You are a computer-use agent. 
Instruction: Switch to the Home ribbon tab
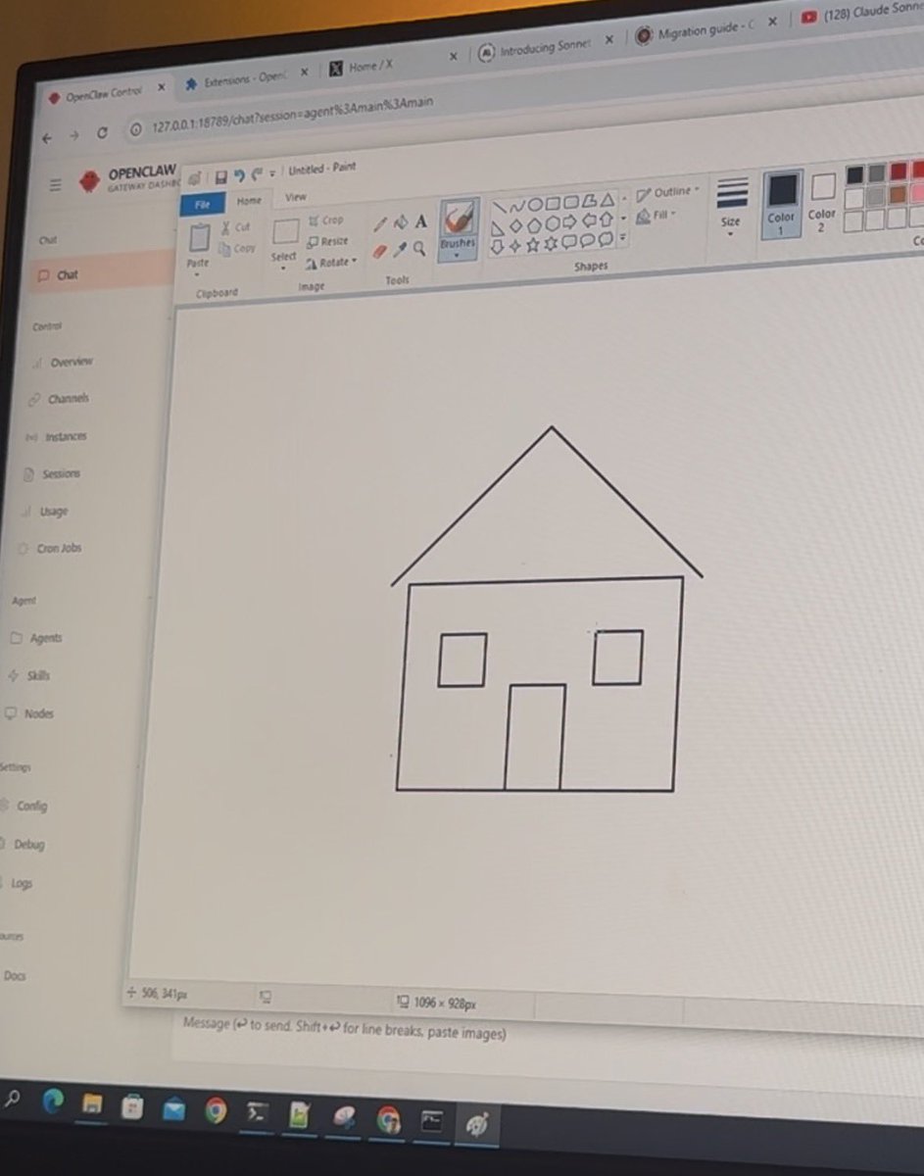pos(249,201)
